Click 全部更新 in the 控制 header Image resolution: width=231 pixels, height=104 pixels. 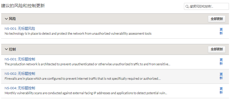[x=217, y=49]
